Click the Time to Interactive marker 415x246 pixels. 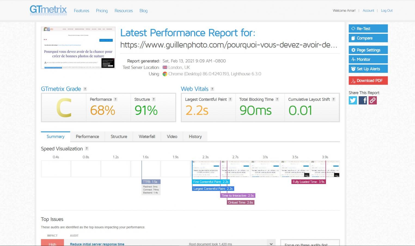(x=238, y=195)
